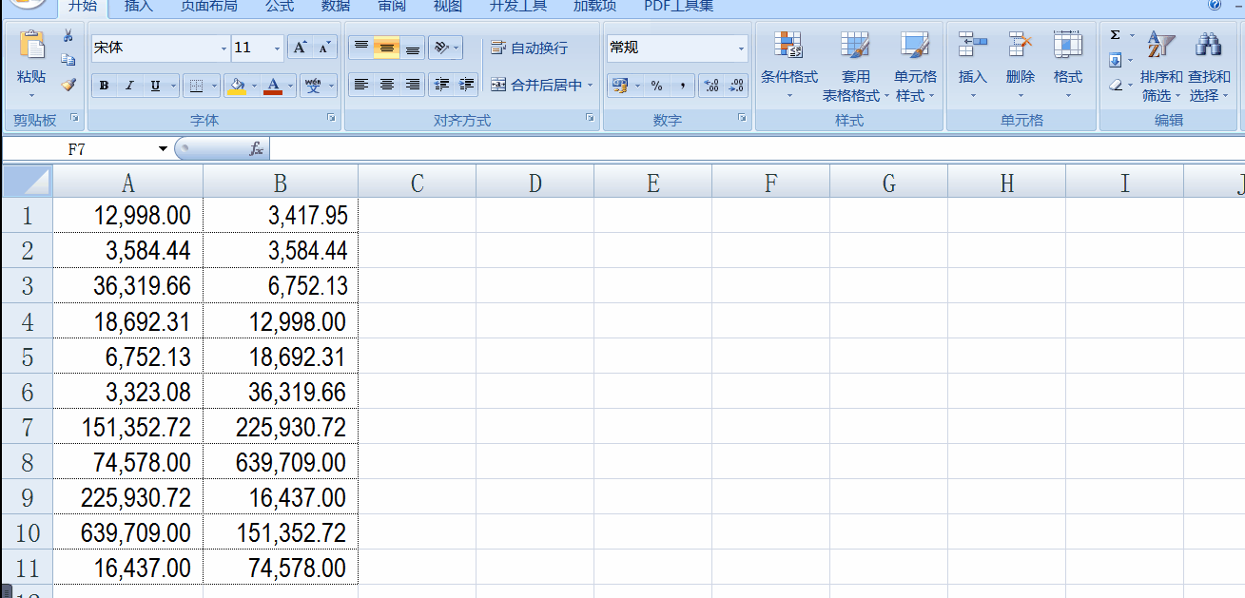This screenshot has height=598, width=1245.
Task: Open the 公式 (Formulas) ribbon tab
Action: pos(280,7)
